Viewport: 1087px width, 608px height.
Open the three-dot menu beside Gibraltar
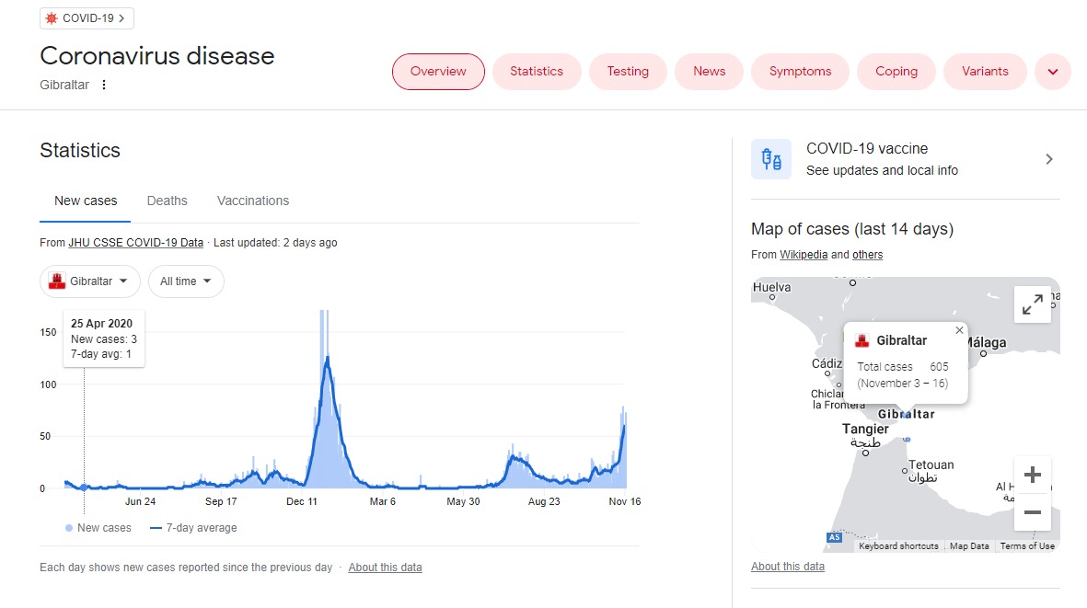[104, 85]
